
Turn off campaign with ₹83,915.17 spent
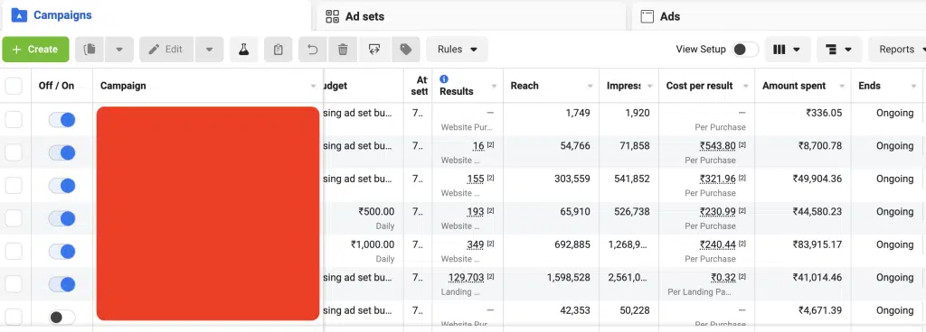coord(62,252)
